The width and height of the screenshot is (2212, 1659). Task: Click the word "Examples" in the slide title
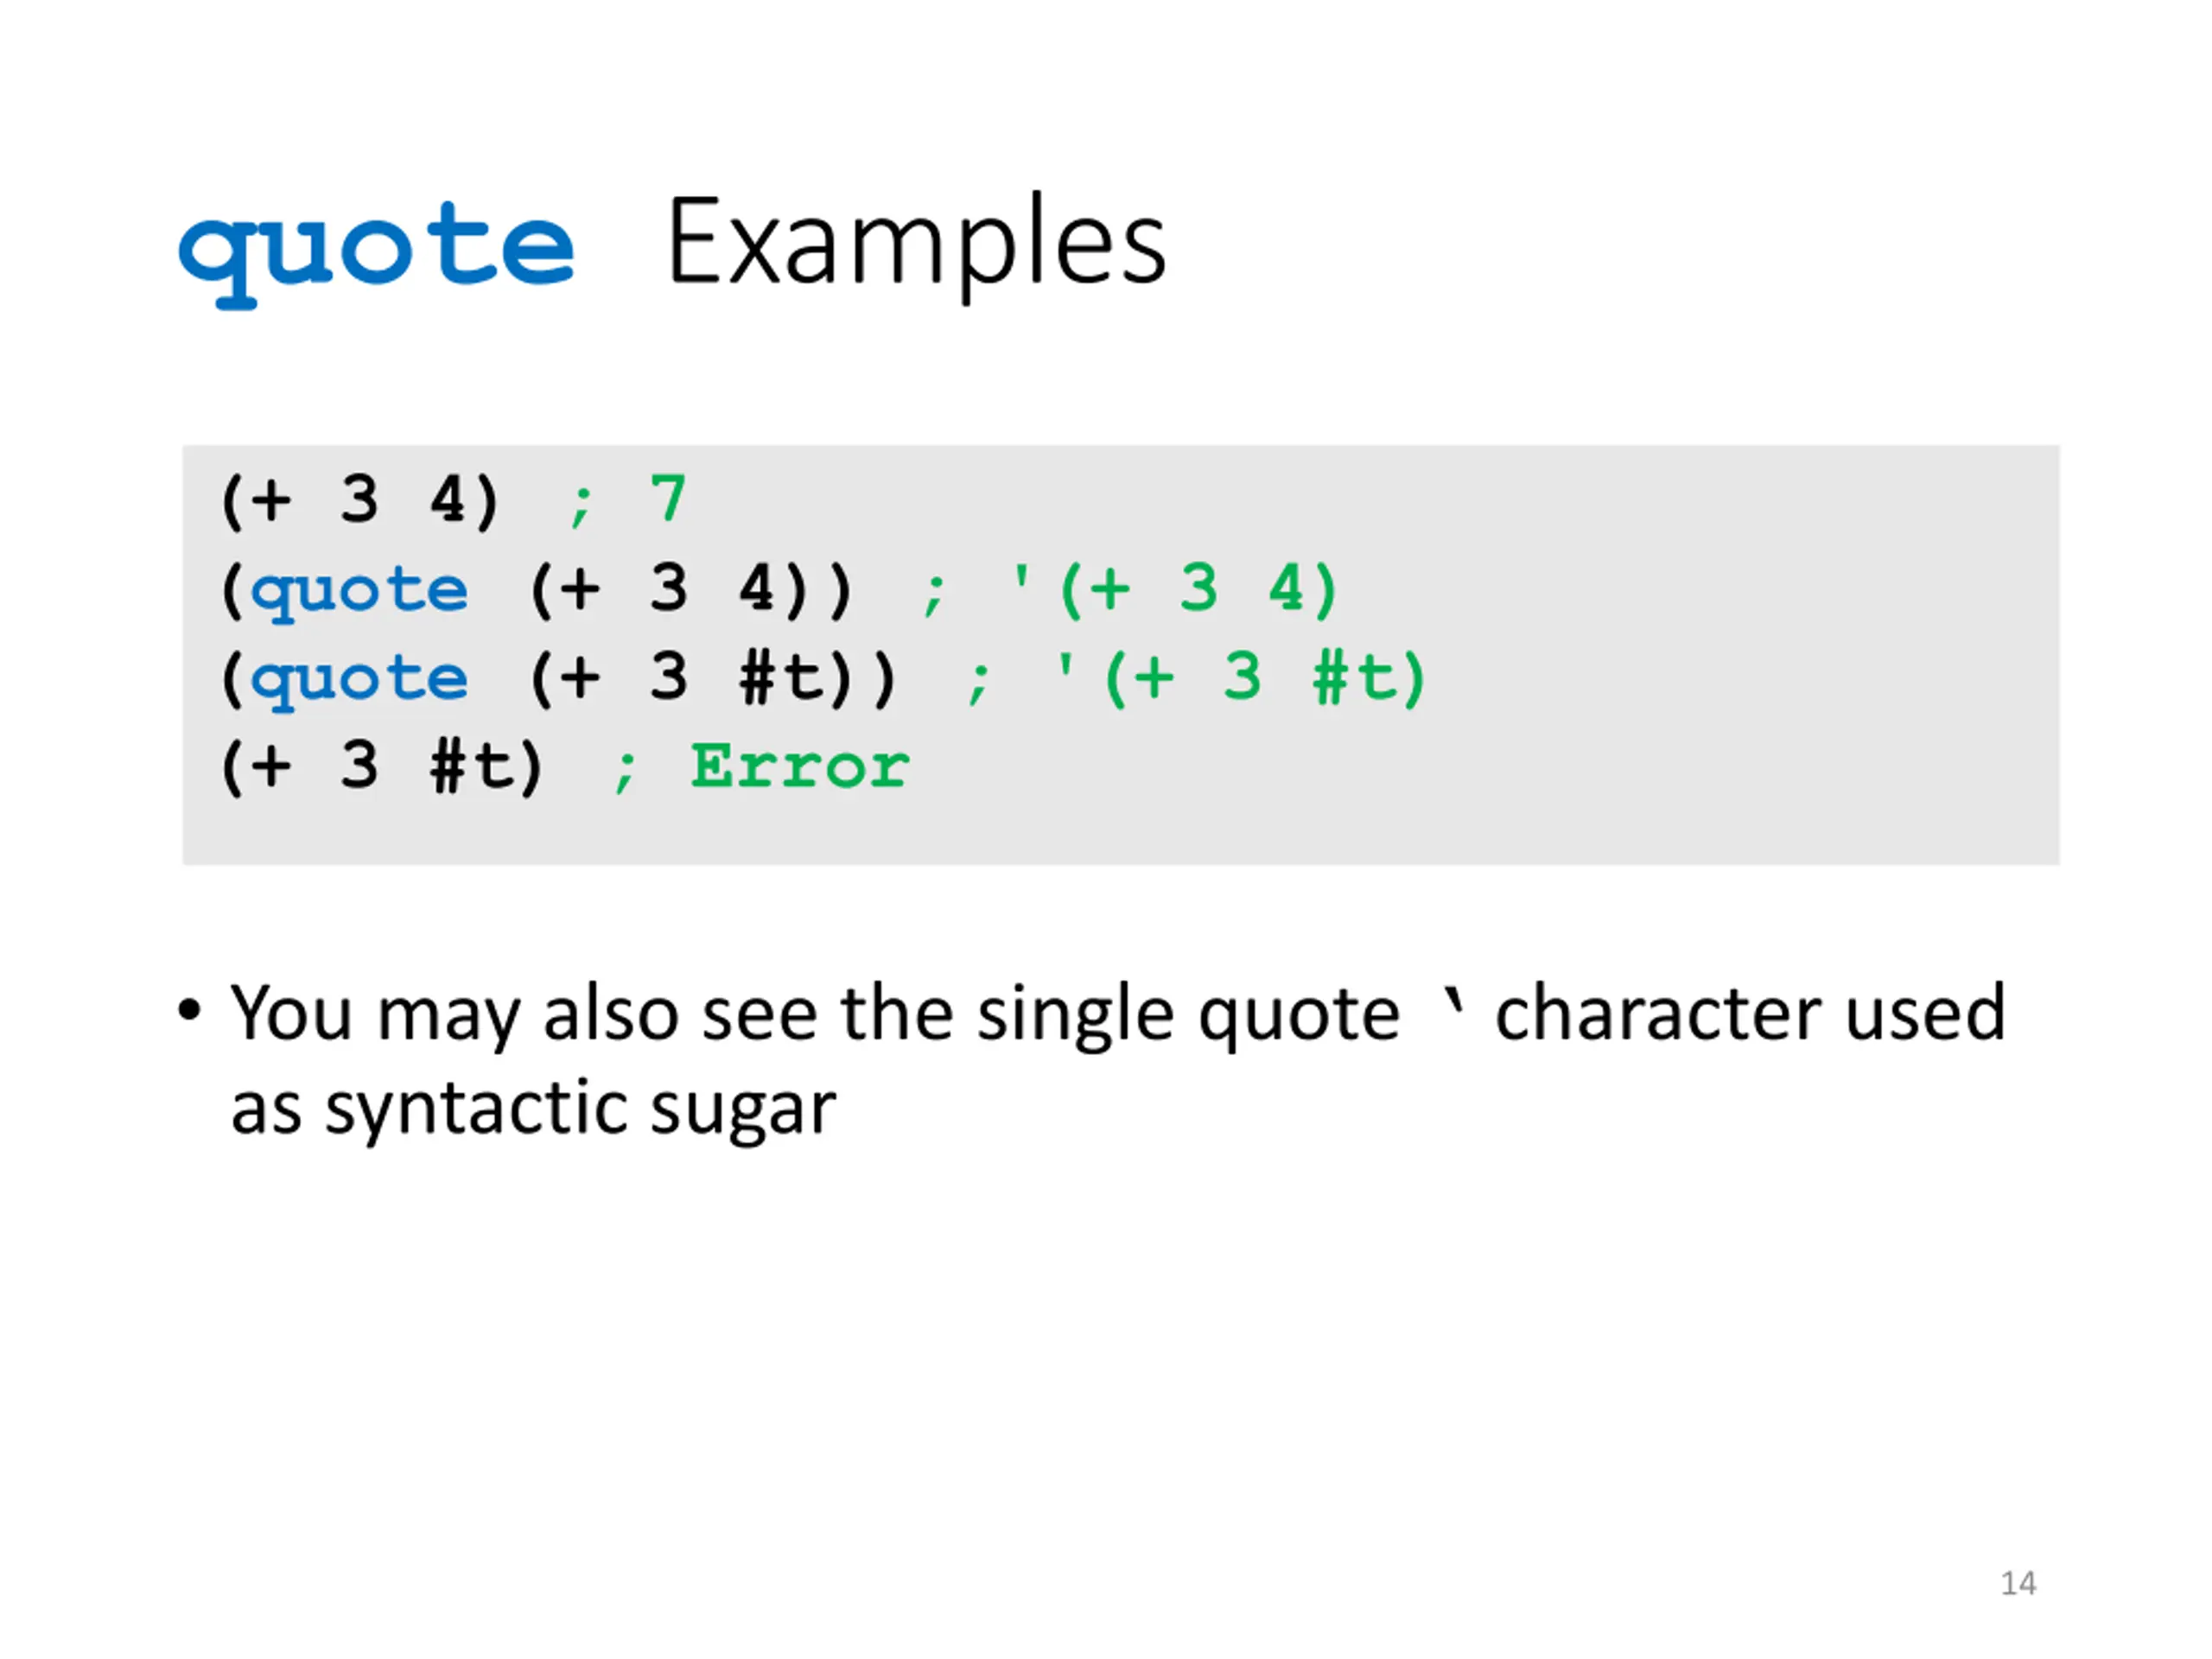click(x=915, y=243)
